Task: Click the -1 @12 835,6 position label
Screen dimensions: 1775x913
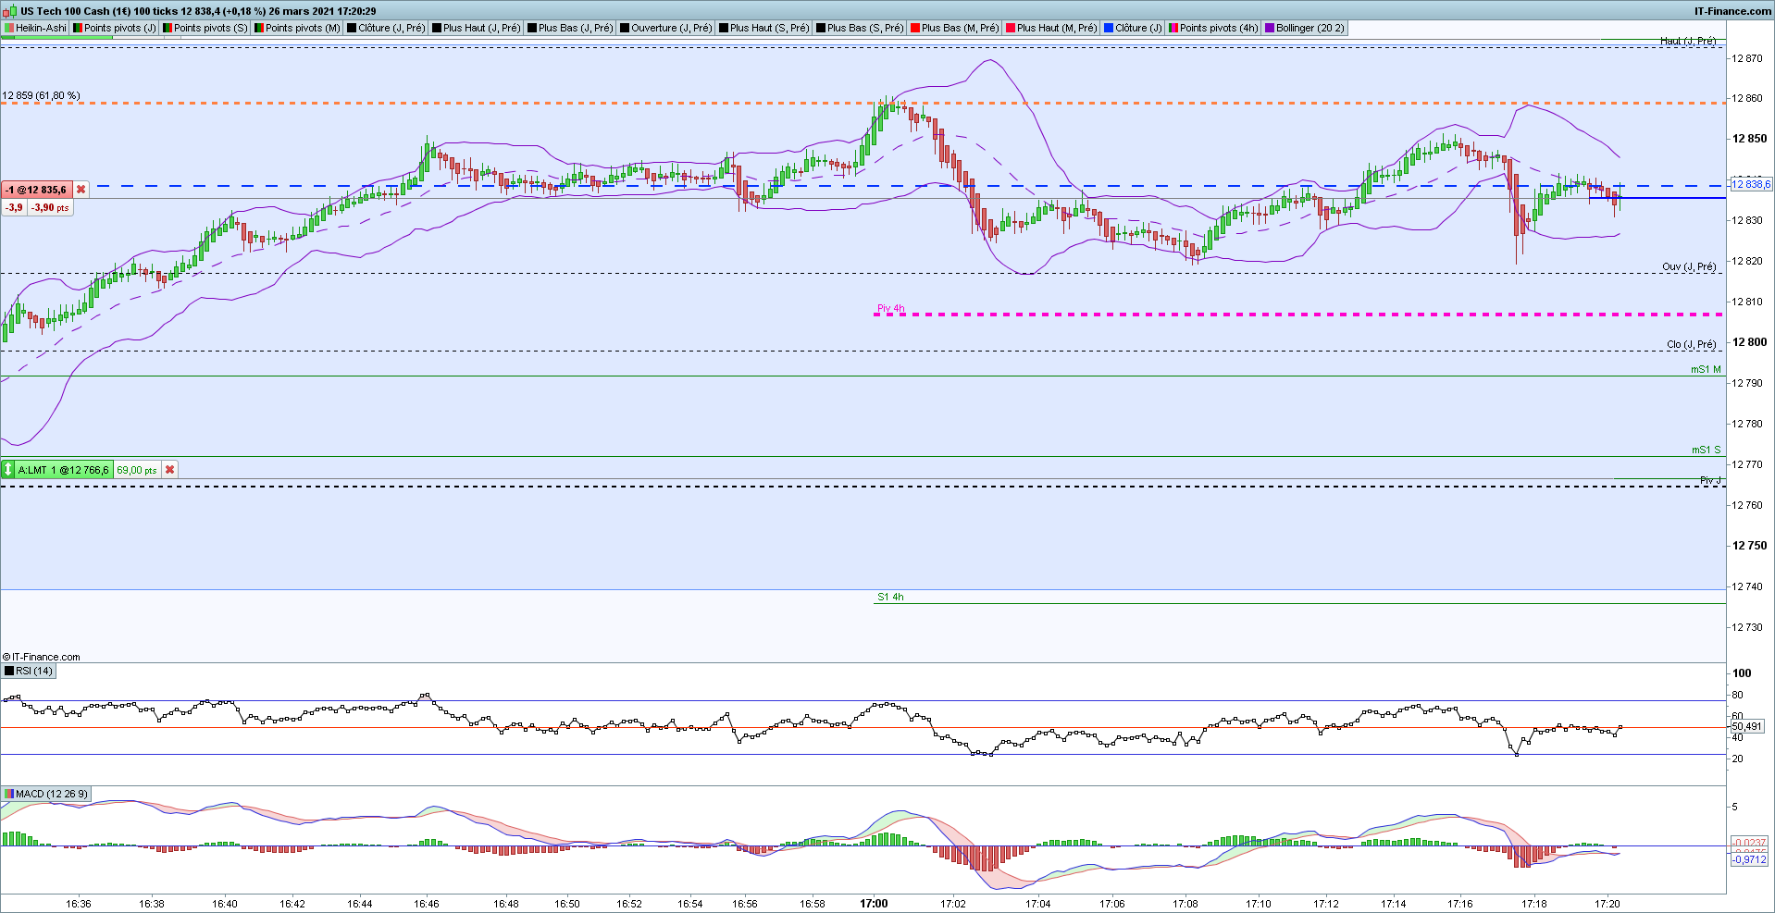Action: click(x=37, y=190)
